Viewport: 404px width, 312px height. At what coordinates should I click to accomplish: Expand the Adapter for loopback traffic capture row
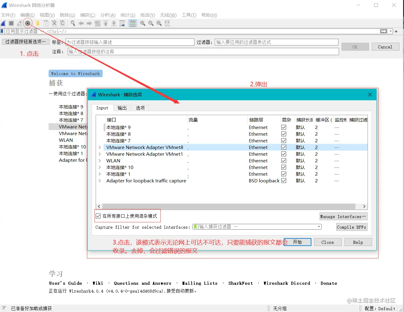pos(100,181)
